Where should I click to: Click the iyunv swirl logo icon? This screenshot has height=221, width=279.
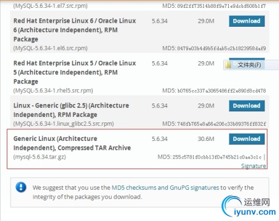point(232,205)
